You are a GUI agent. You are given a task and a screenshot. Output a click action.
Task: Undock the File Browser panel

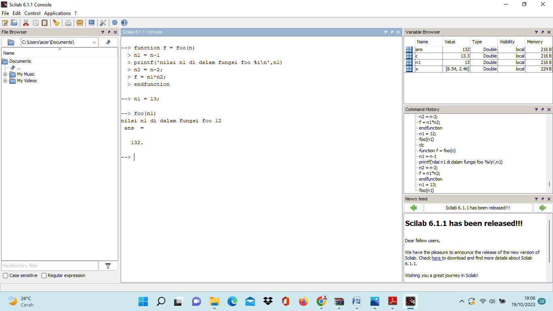click(109, 32)
